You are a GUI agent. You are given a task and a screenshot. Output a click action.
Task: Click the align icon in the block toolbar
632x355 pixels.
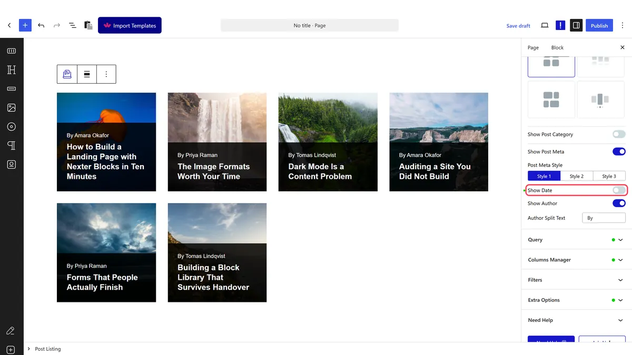tap(87, 74)
